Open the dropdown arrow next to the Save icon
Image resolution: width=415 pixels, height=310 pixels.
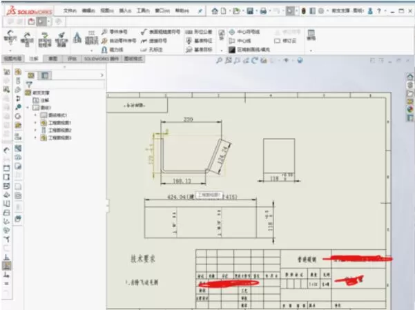pos(256,11)
